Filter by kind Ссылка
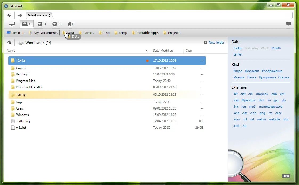 [x=284, y=77]
